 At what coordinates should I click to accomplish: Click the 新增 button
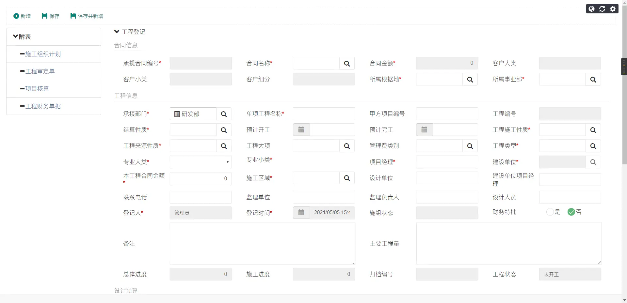[x=22, y=16]
